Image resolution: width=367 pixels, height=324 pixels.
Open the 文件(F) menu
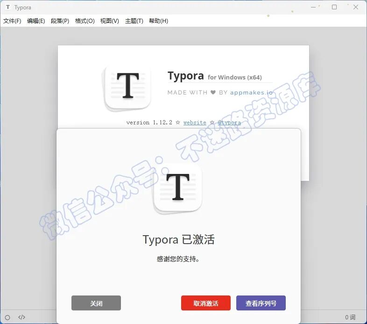coord(12,21)
